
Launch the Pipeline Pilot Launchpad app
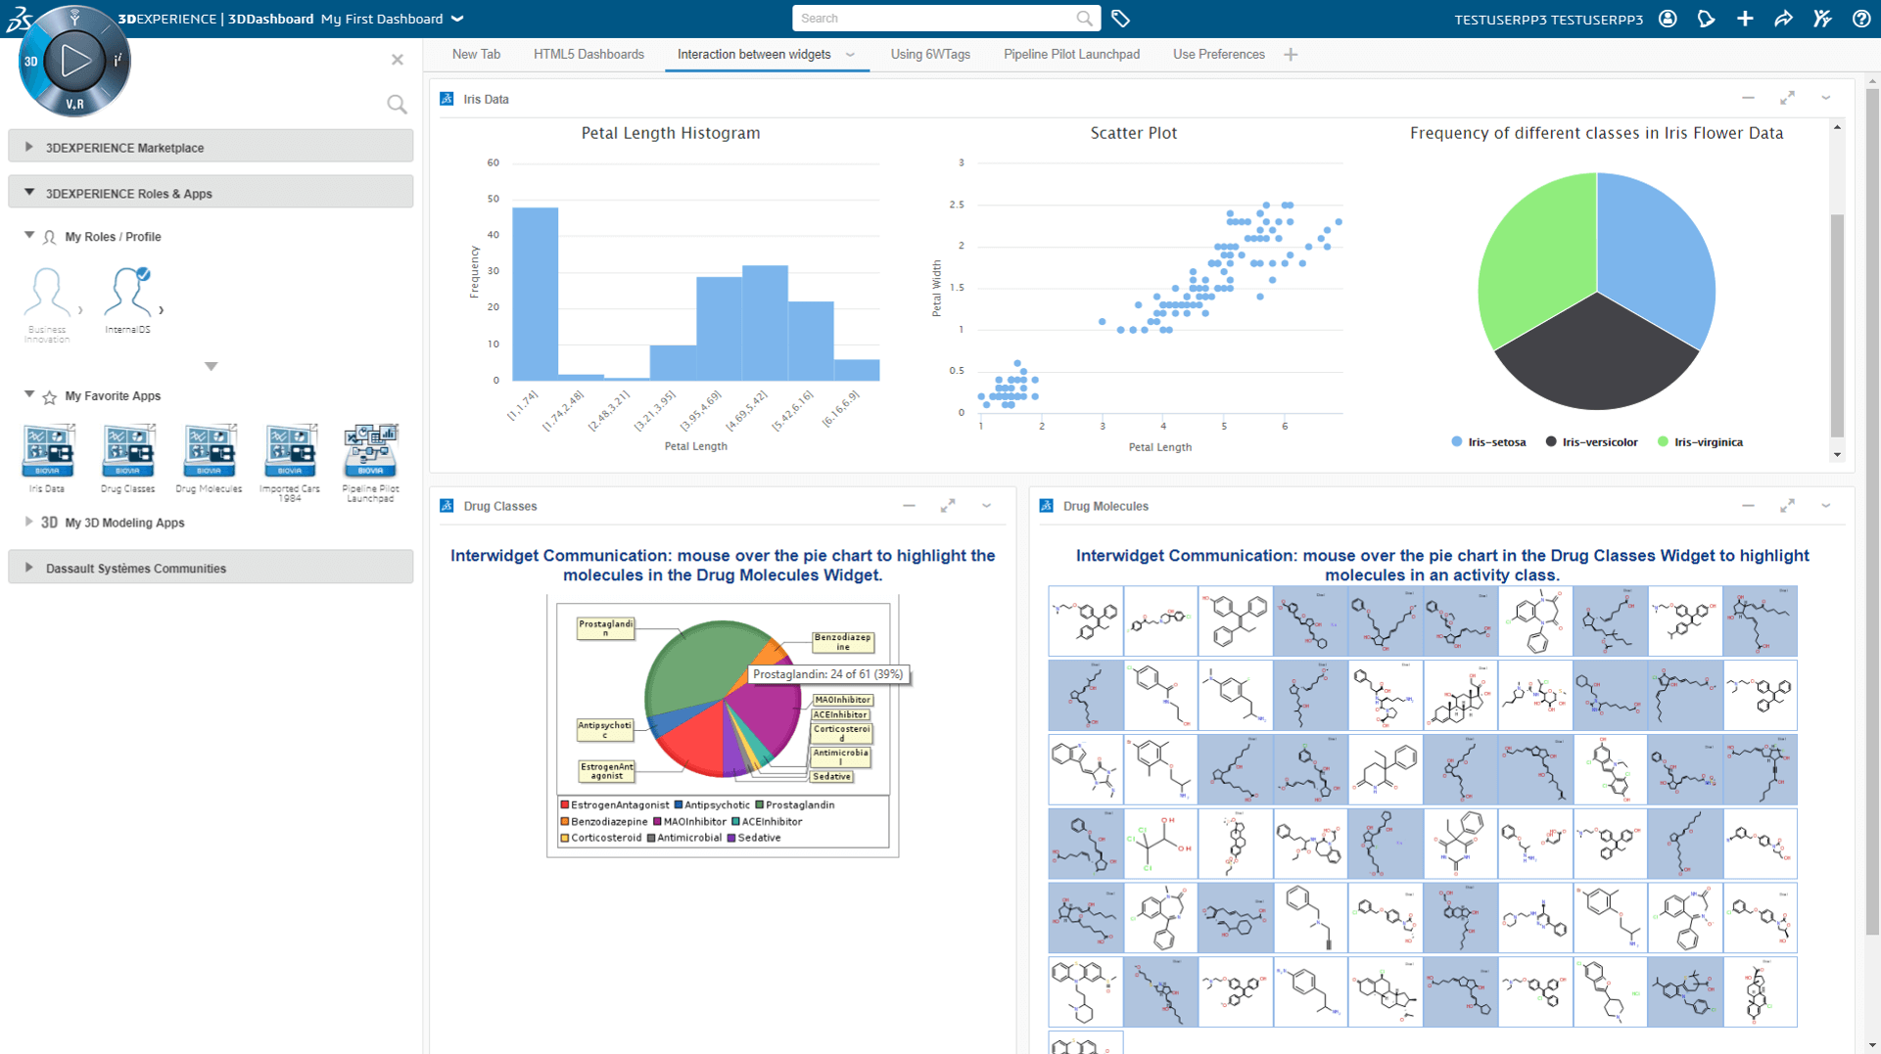click(370, 462)
